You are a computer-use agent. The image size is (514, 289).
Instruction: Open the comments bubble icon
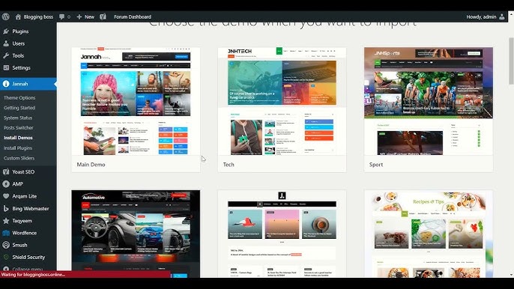(x=61, y=16)
